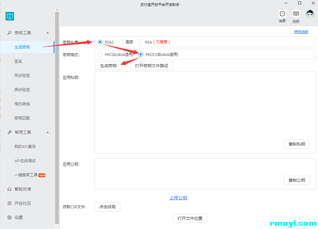Click the grid icon beside 开放社区
Screen dimensions: 318x229
pos(9,203)
